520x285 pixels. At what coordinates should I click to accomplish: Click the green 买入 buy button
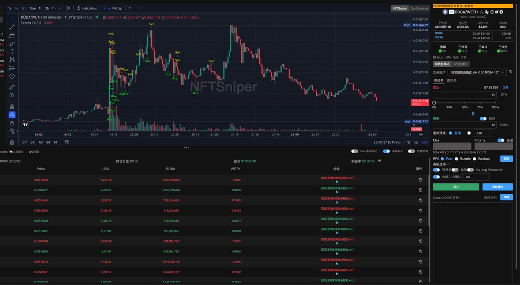pos(456,187)
